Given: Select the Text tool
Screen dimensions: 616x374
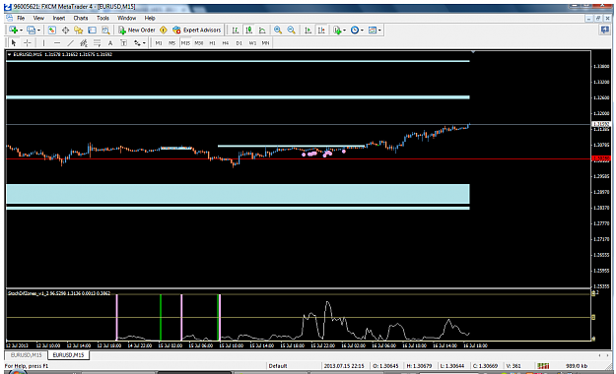Looking at the screenshot, I should (x=110, y=42).
